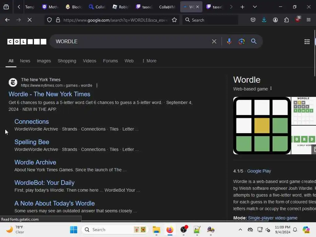The width and height of the screenshot is (316, 237).
Task: Select the Images results tab
Action: click(x=44, y=61)
